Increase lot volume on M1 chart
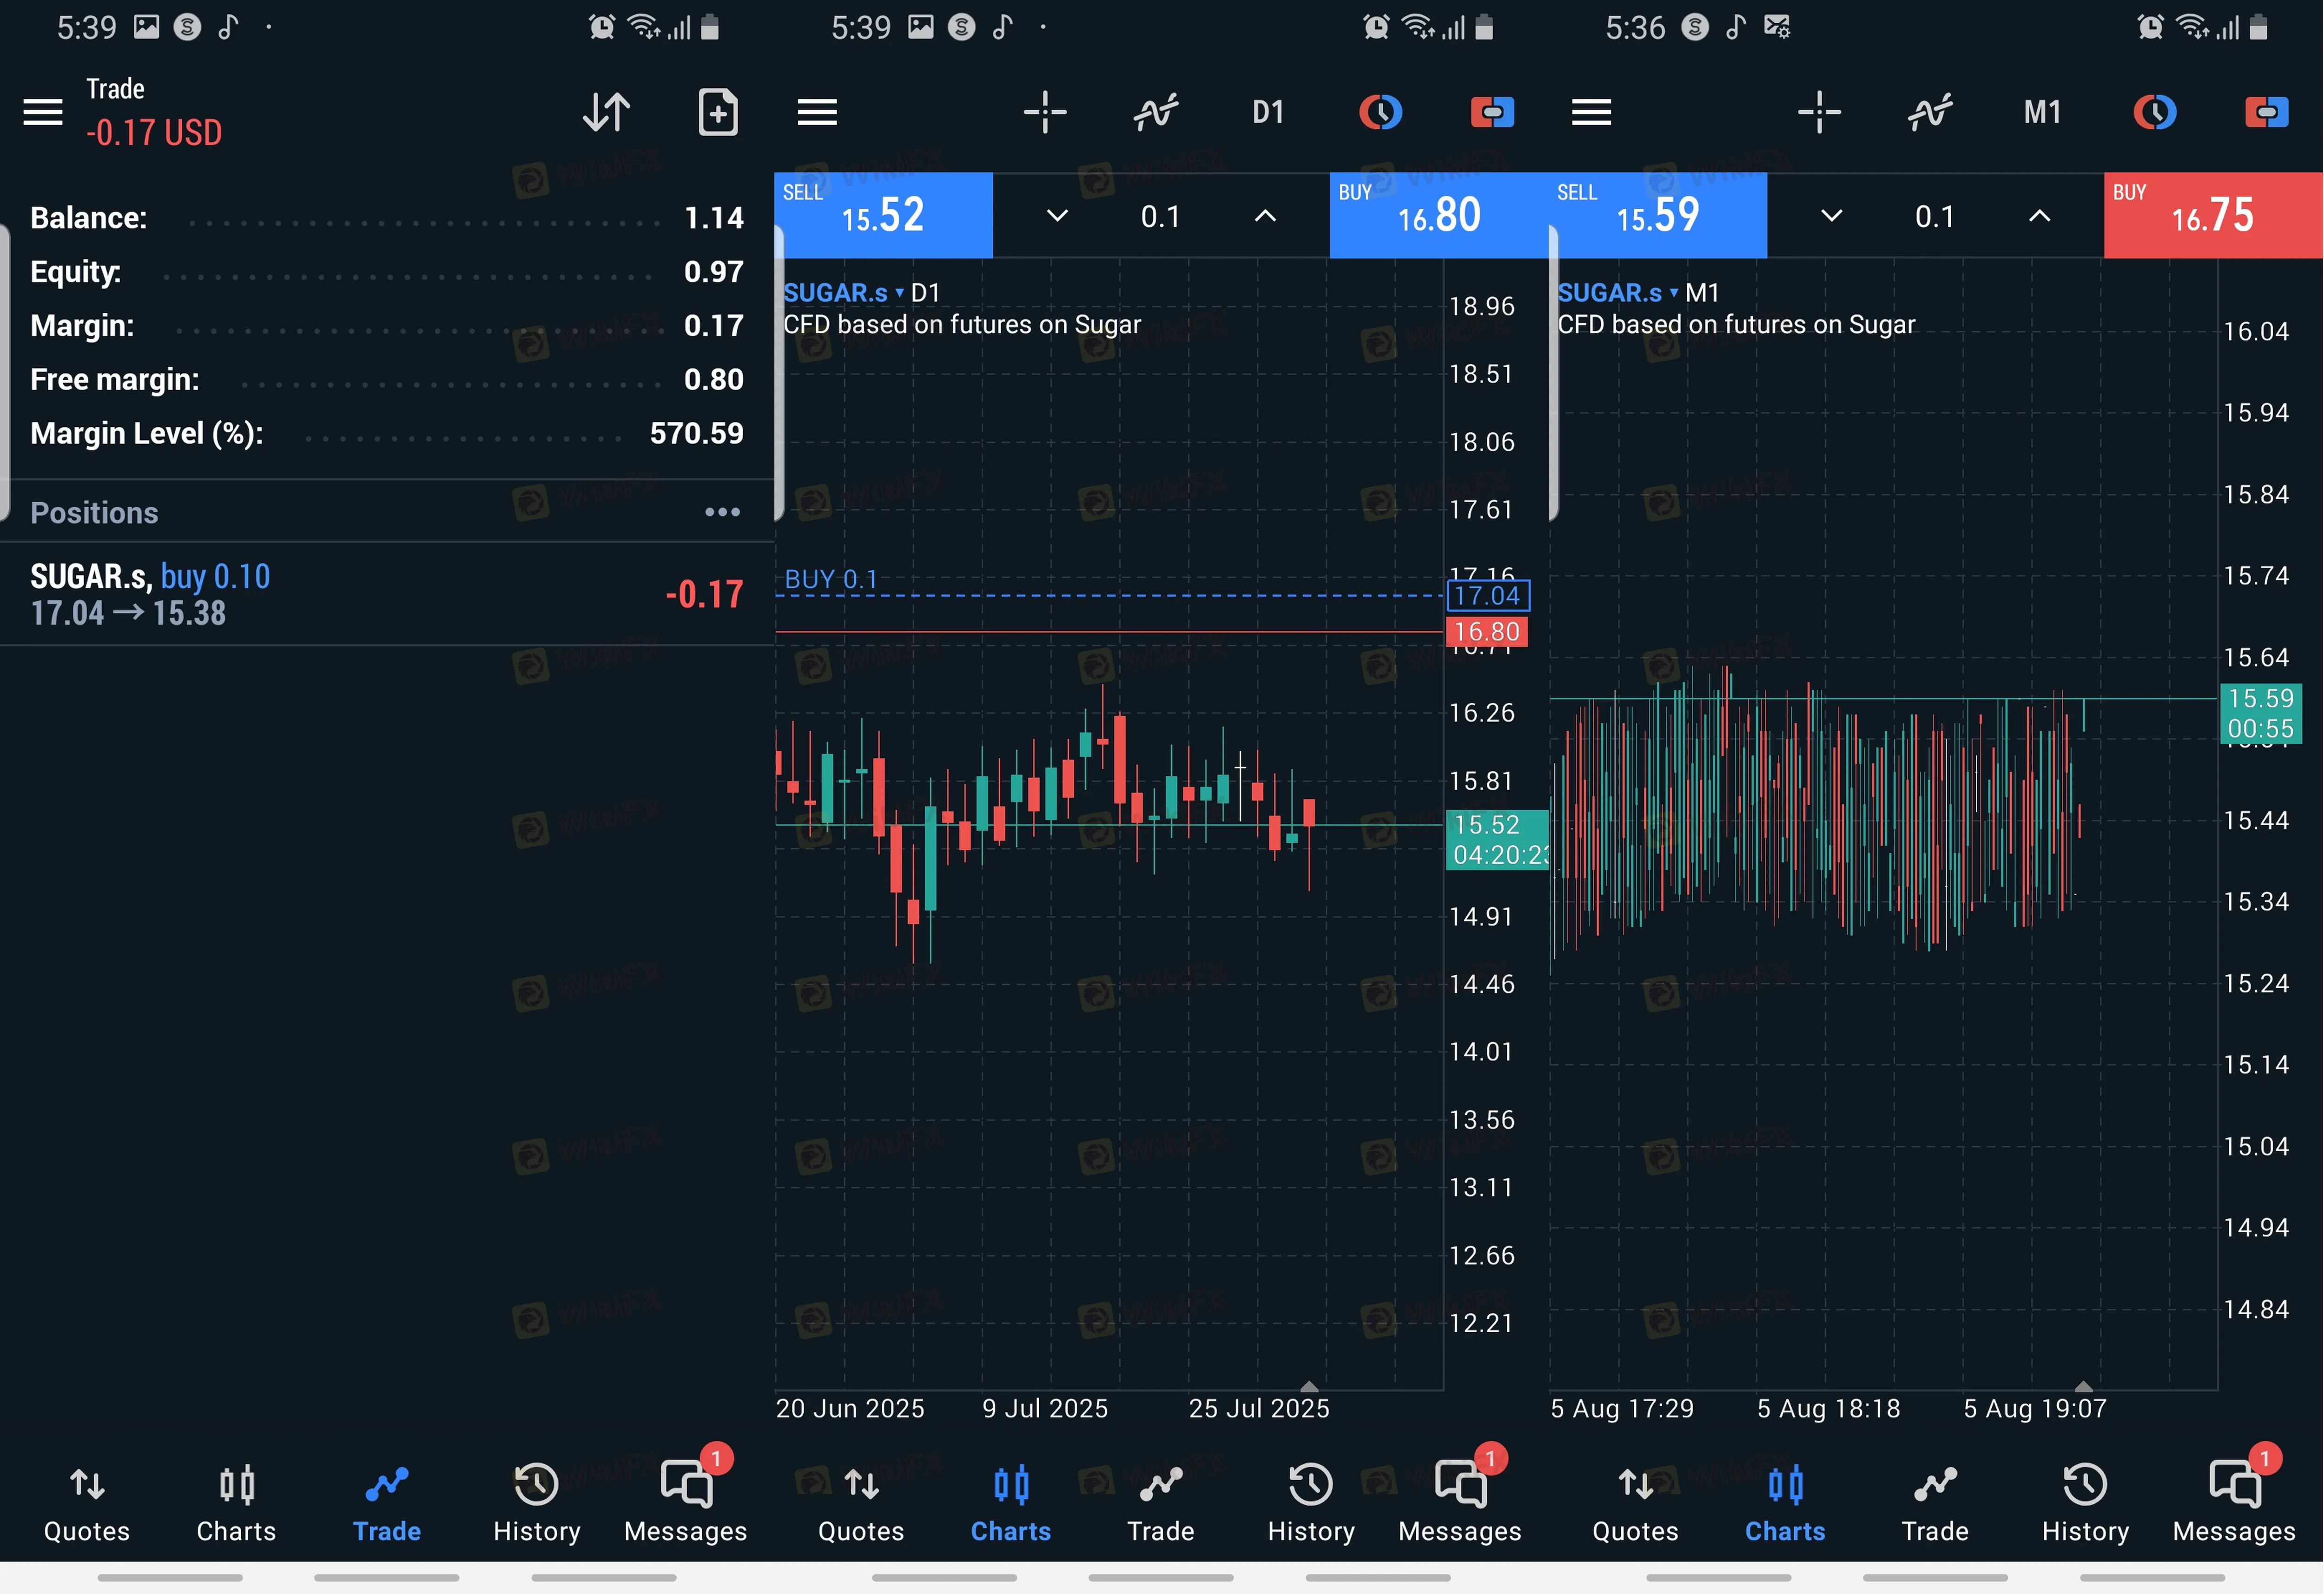 coord(2039,216)
